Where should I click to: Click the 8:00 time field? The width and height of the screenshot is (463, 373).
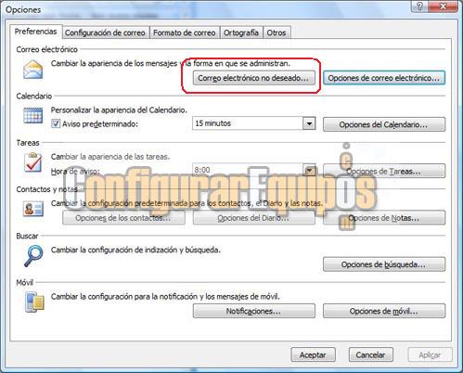[248, 170]
